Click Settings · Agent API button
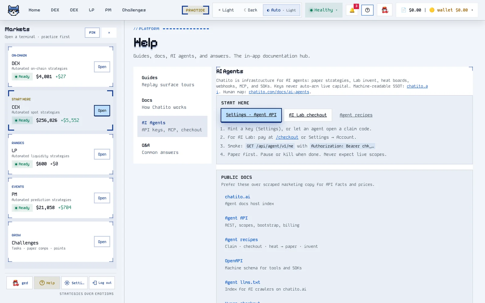This screenshot has height=303, width=485. (251, 115)
